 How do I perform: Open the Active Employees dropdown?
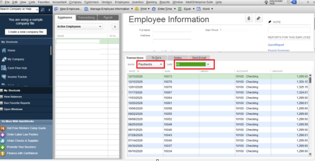80,27
